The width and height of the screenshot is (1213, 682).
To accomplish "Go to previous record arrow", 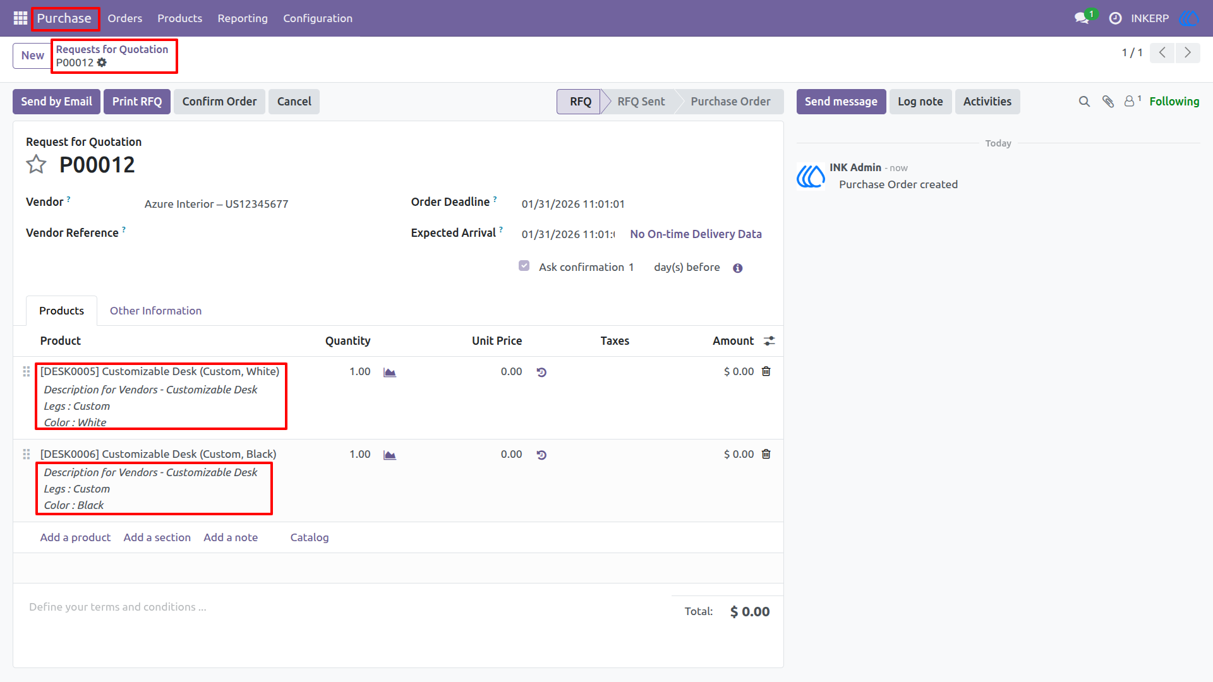I will (1162, 52).
